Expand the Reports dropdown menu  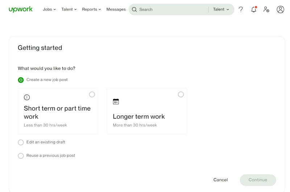pos(92,9)
